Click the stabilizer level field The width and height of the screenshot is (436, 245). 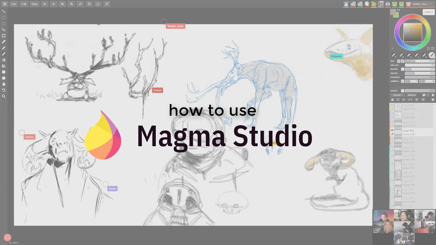[411, 81]
